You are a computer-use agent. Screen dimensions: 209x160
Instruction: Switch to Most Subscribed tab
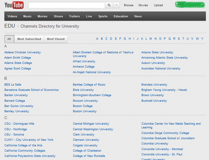click(29, 39)
